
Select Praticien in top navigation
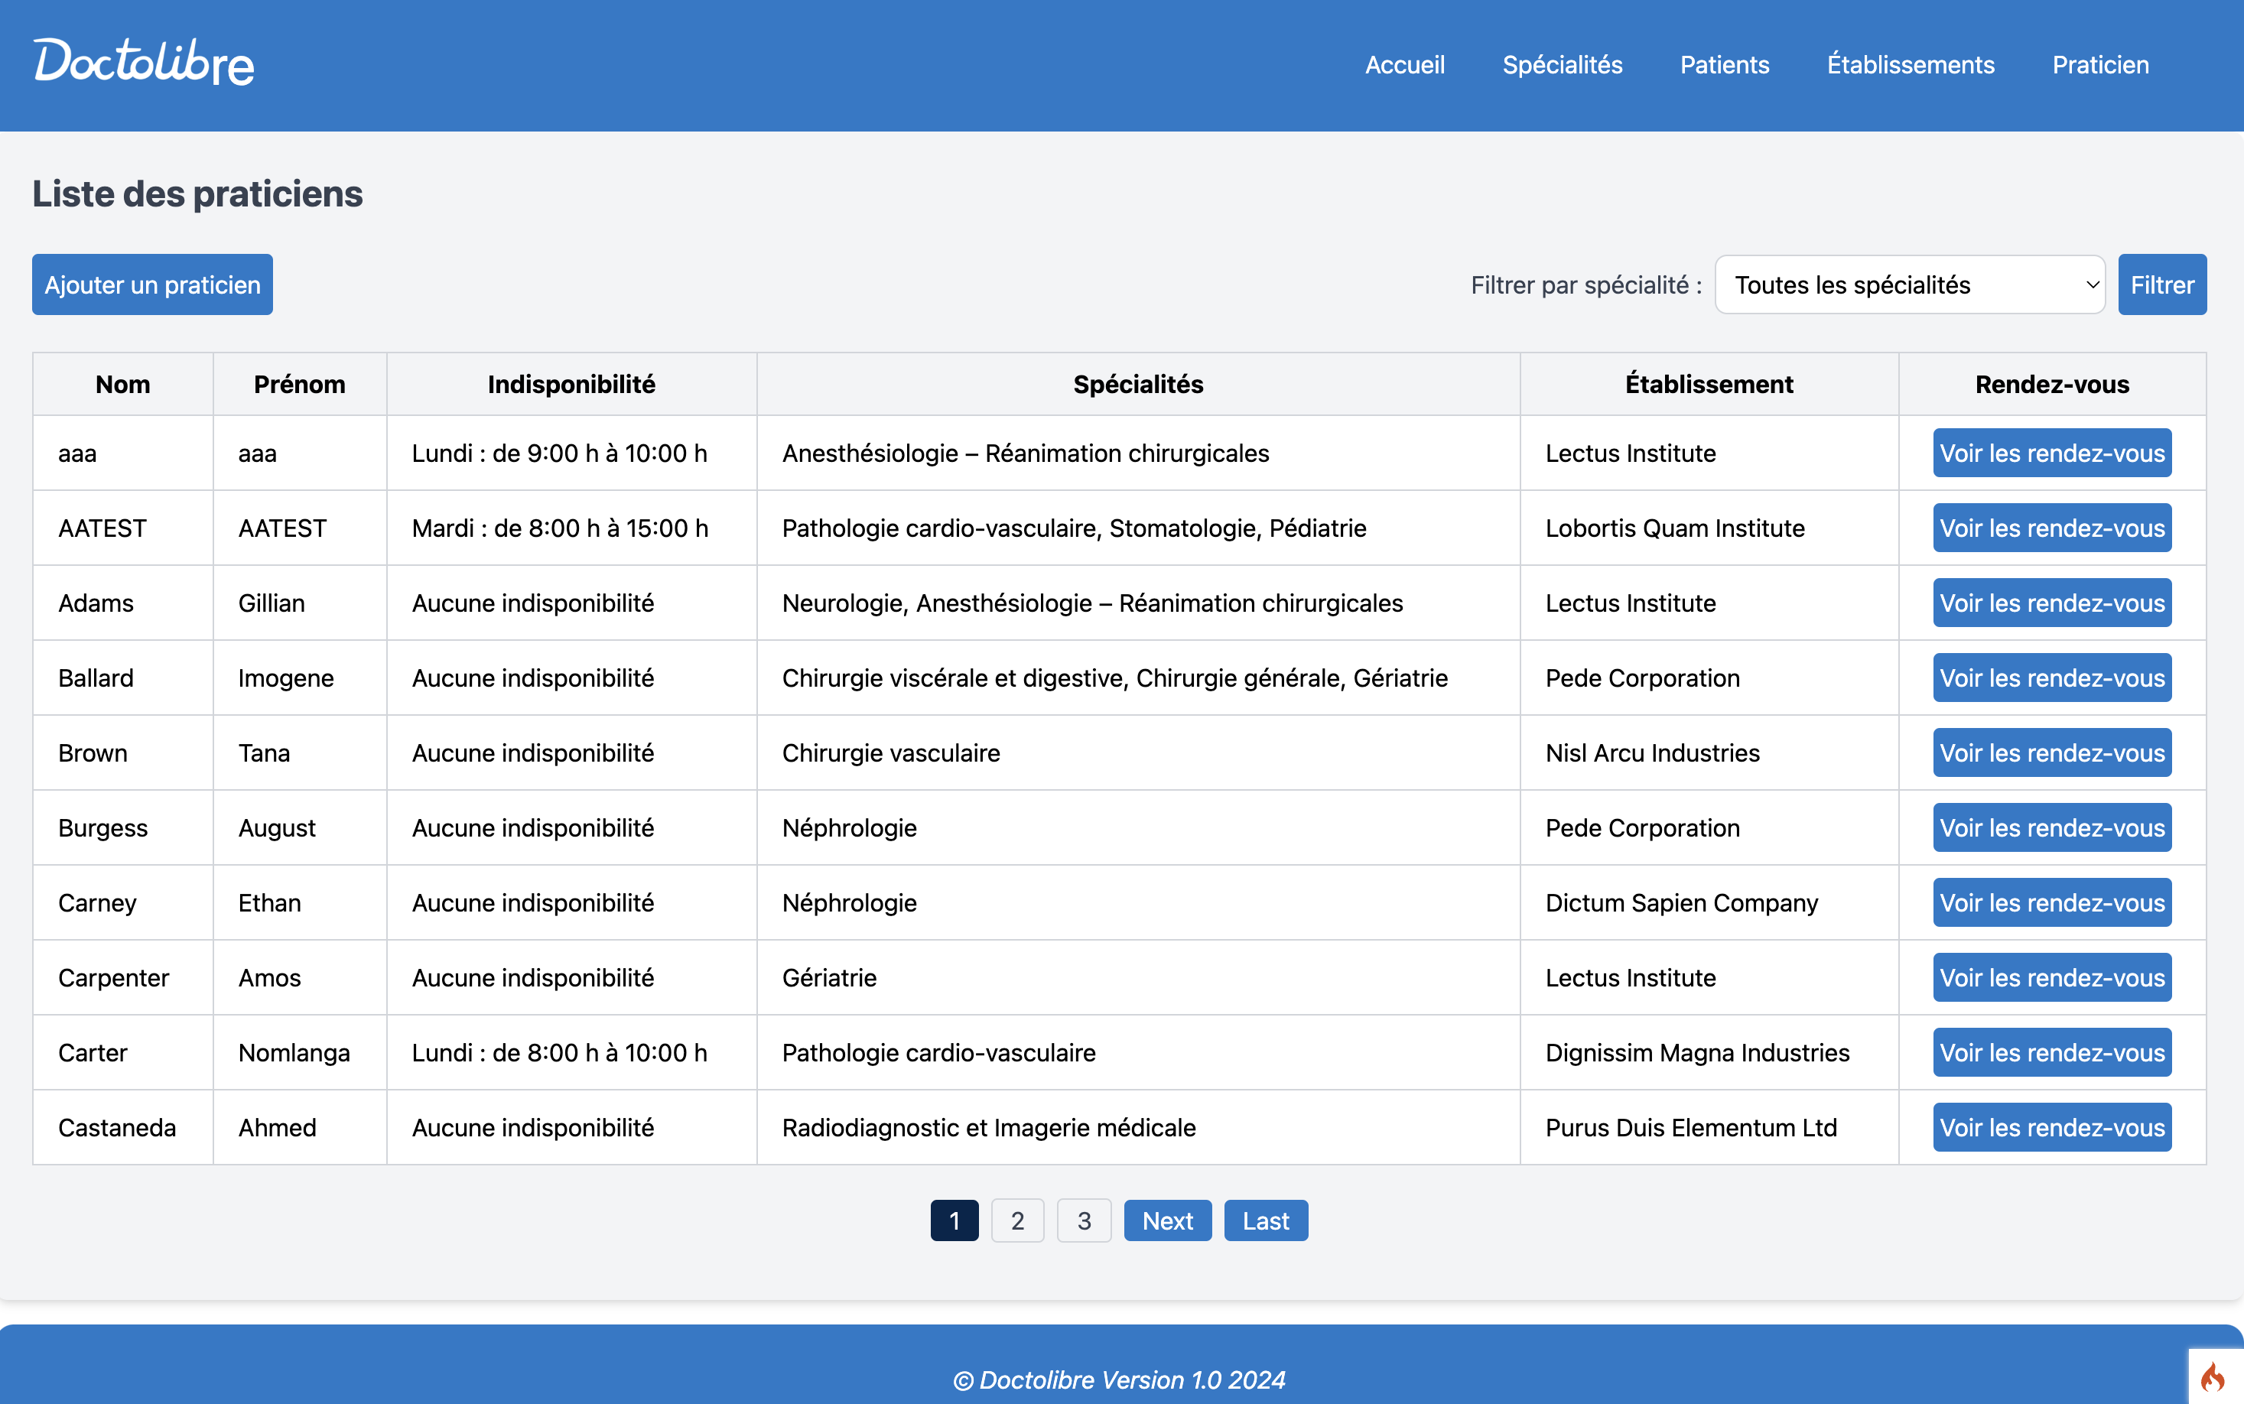click(2100, 65)
